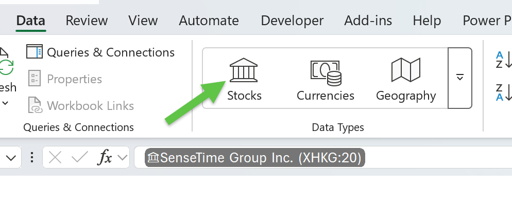
Task: Sort A to Z ascending
Action: (x=504, y=60)
